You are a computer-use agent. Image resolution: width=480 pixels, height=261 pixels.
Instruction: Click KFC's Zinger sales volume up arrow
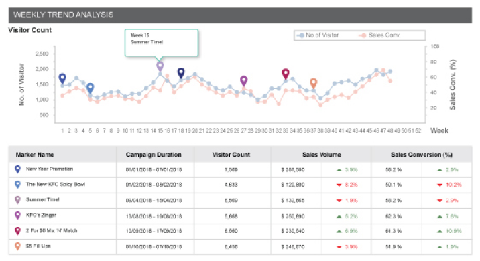tap(339, 216)
